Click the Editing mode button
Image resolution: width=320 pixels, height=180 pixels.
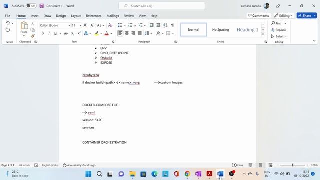point(283,15)
